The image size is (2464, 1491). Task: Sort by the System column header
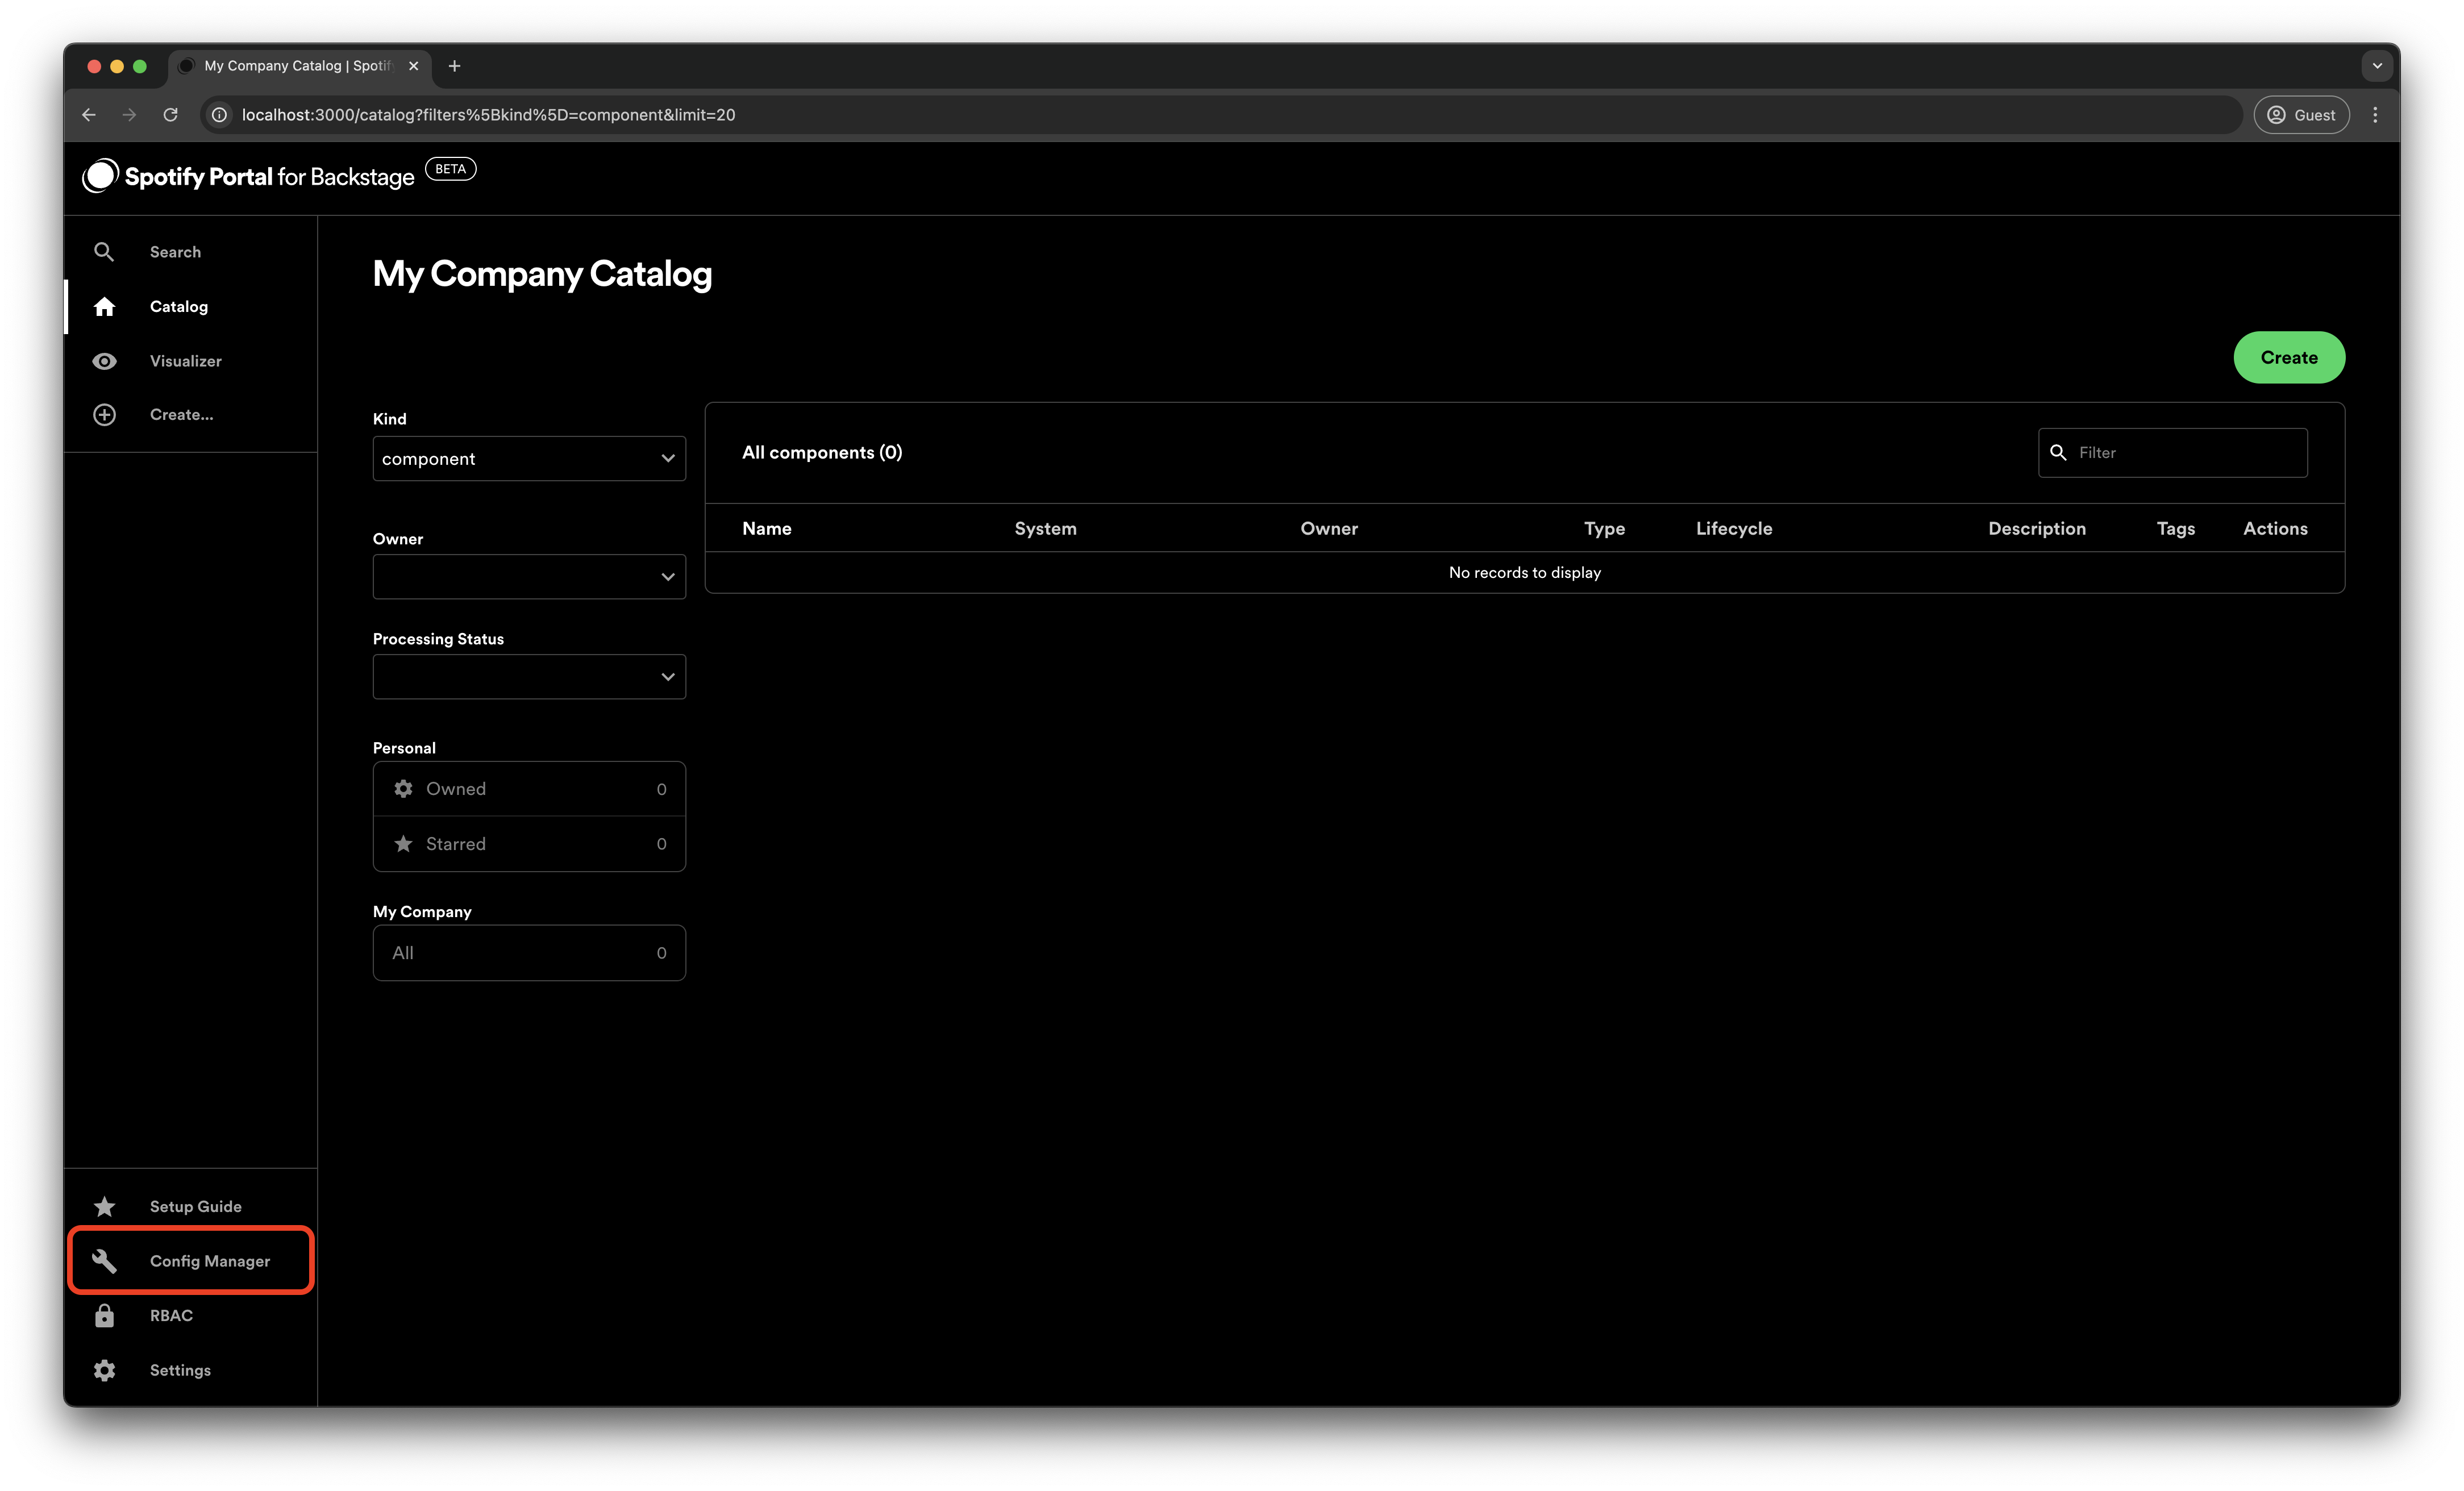pos(1045,529)
